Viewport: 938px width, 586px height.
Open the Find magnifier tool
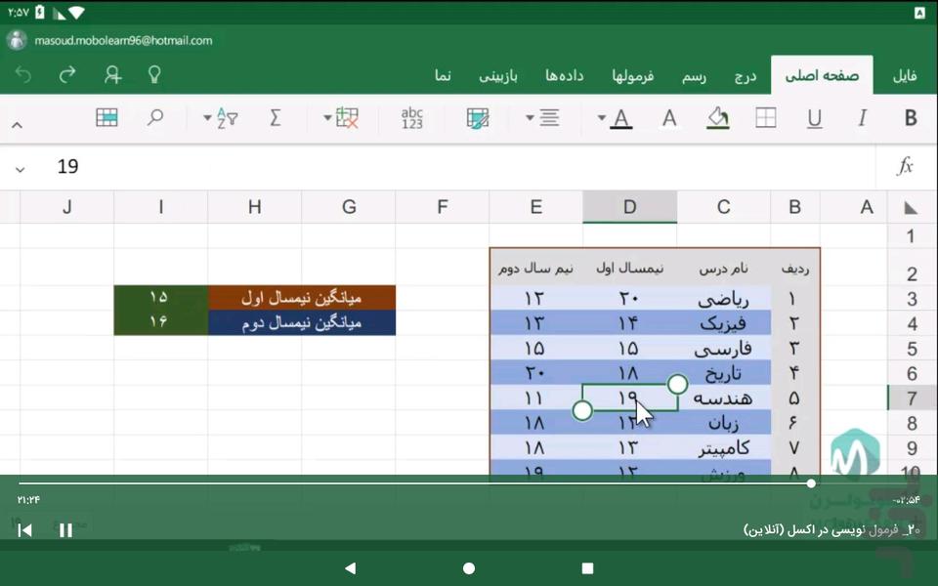155,118
